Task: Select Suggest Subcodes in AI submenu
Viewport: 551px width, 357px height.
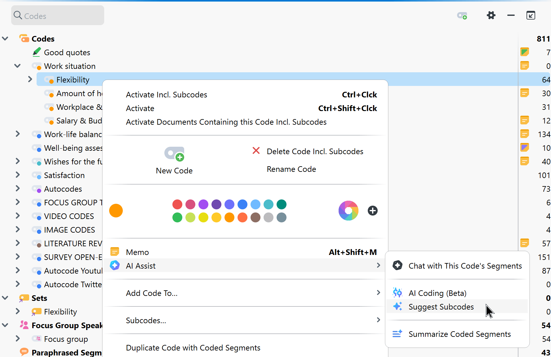Action: [441, 307]
